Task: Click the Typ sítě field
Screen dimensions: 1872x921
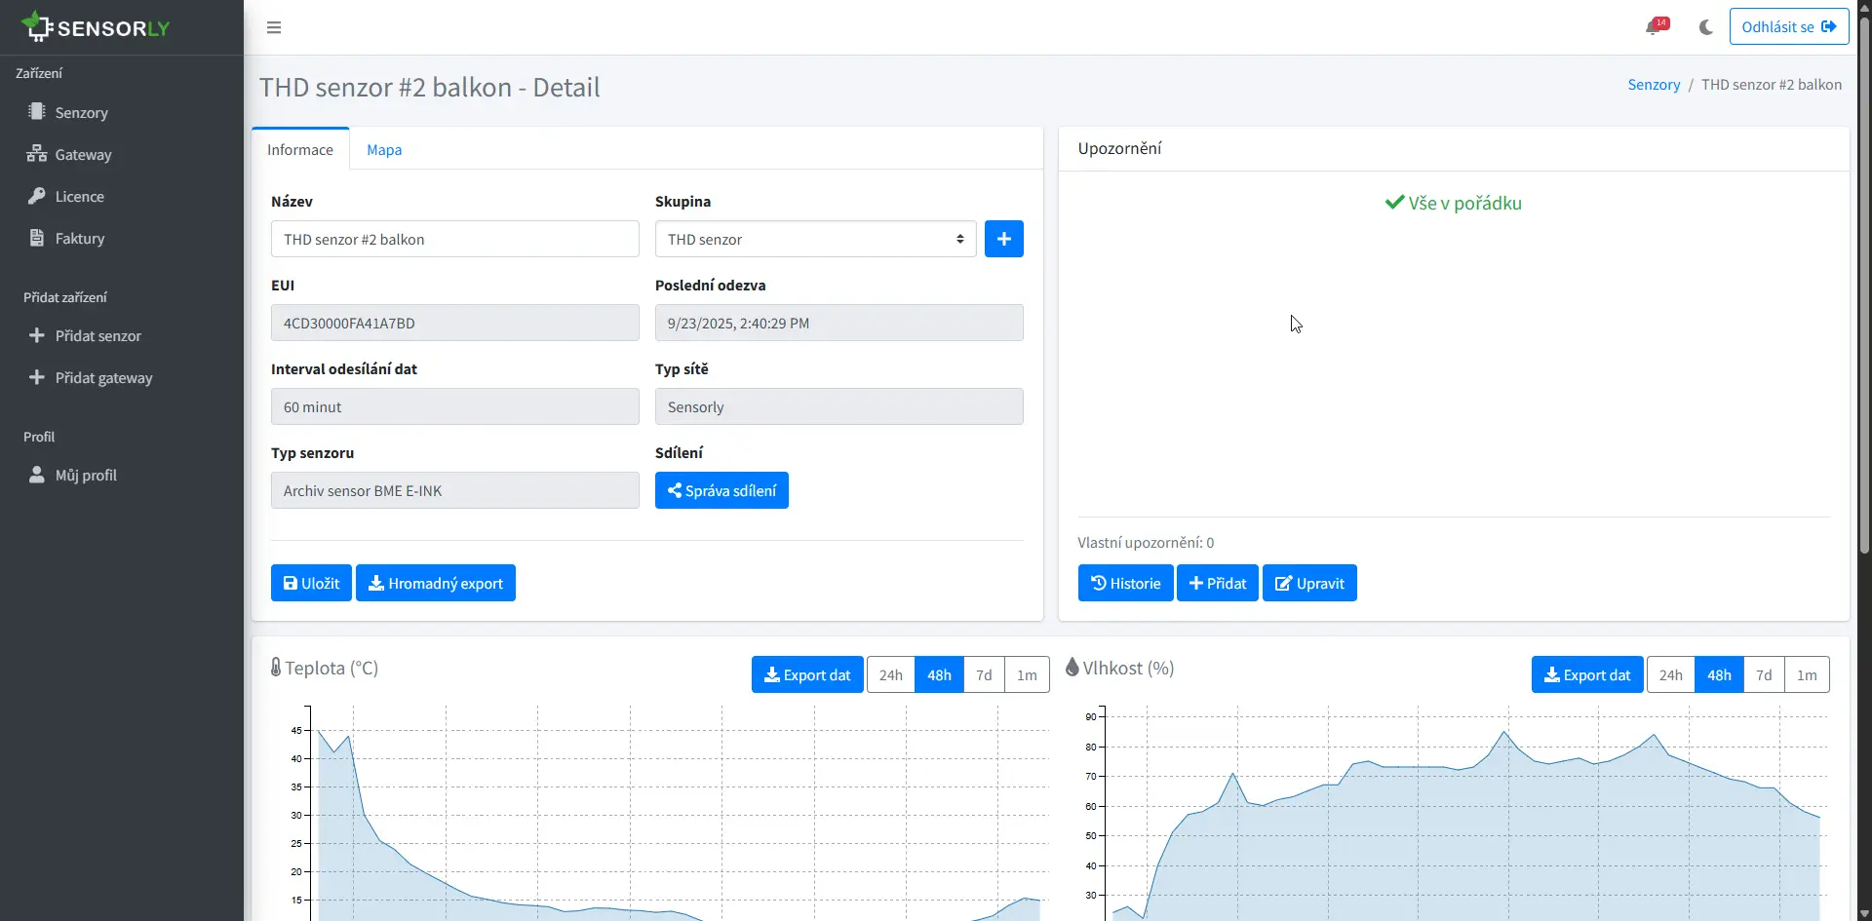Action: click(839, 406)
